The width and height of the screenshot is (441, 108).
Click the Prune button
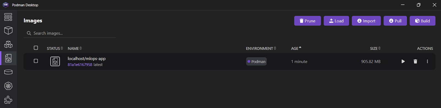[307, 21]
